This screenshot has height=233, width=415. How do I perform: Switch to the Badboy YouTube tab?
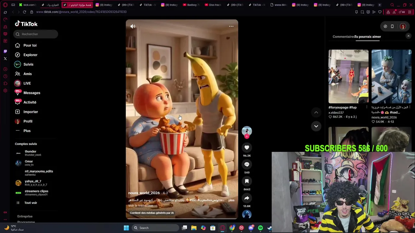click(191, 5)
